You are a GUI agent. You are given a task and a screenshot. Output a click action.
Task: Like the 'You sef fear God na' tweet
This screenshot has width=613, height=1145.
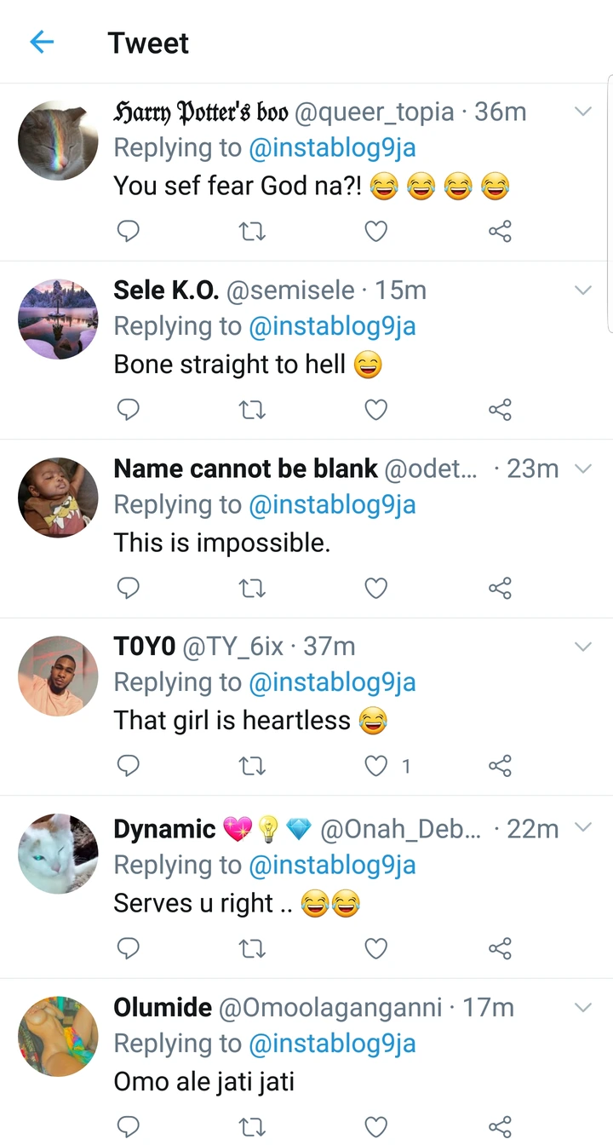[x=375, y=231]
